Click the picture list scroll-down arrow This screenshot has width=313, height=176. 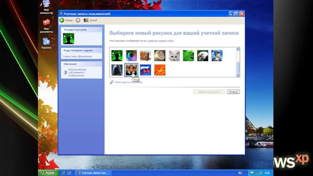tap(238, 75)
